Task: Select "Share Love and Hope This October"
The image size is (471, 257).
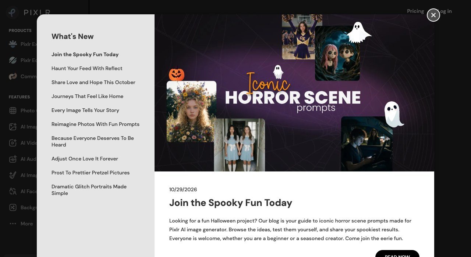Action: [x=93, y=82]
